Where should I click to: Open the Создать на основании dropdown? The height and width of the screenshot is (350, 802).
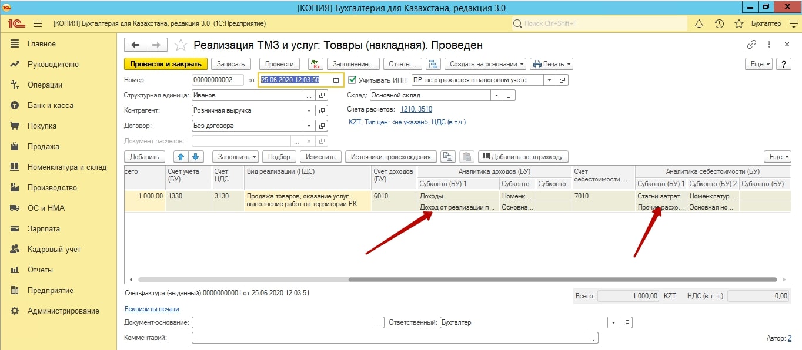(x=484, y=64)
